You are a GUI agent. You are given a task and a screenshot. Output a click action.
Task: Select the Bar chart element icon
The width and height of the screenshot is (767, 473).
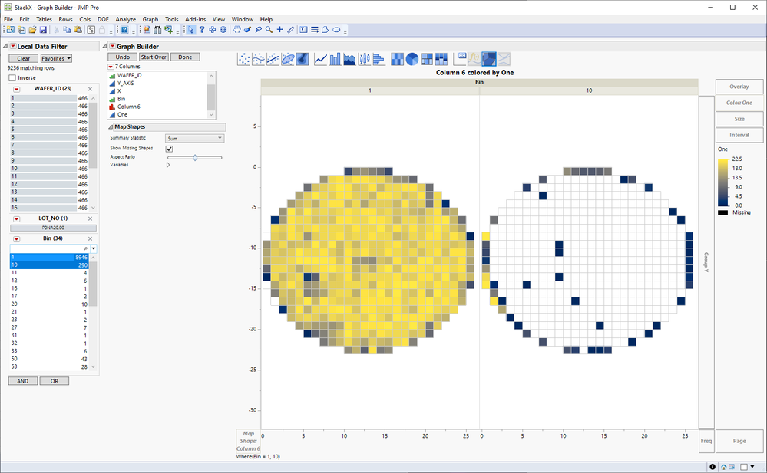coord(335,59)
